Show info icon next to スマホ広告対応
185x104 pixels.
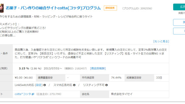[x=74, y=85]
